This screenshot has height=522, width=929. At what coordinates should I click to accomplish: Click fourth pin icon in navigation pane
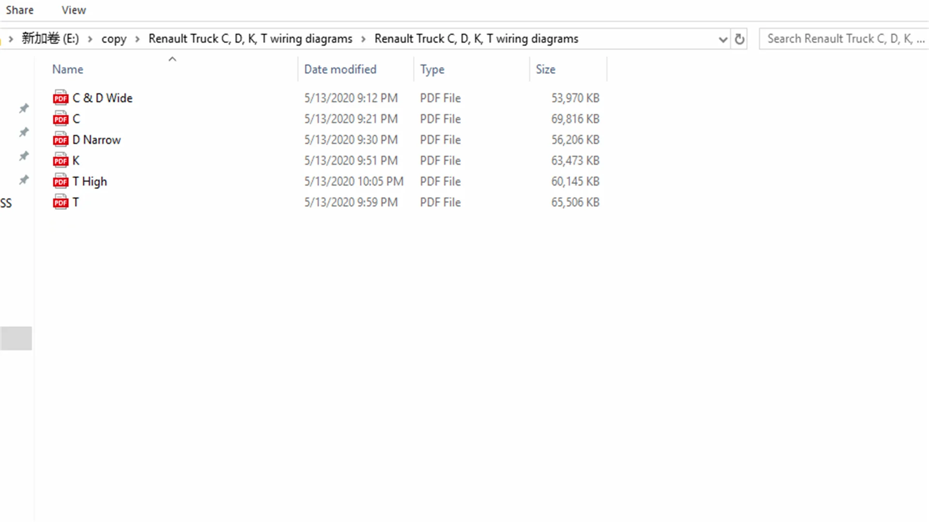tap(24, 180)
